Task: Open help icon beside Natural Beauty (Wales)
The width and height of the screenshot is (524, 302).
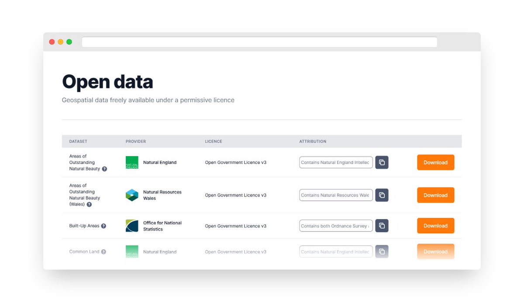Action: (89, 204)
